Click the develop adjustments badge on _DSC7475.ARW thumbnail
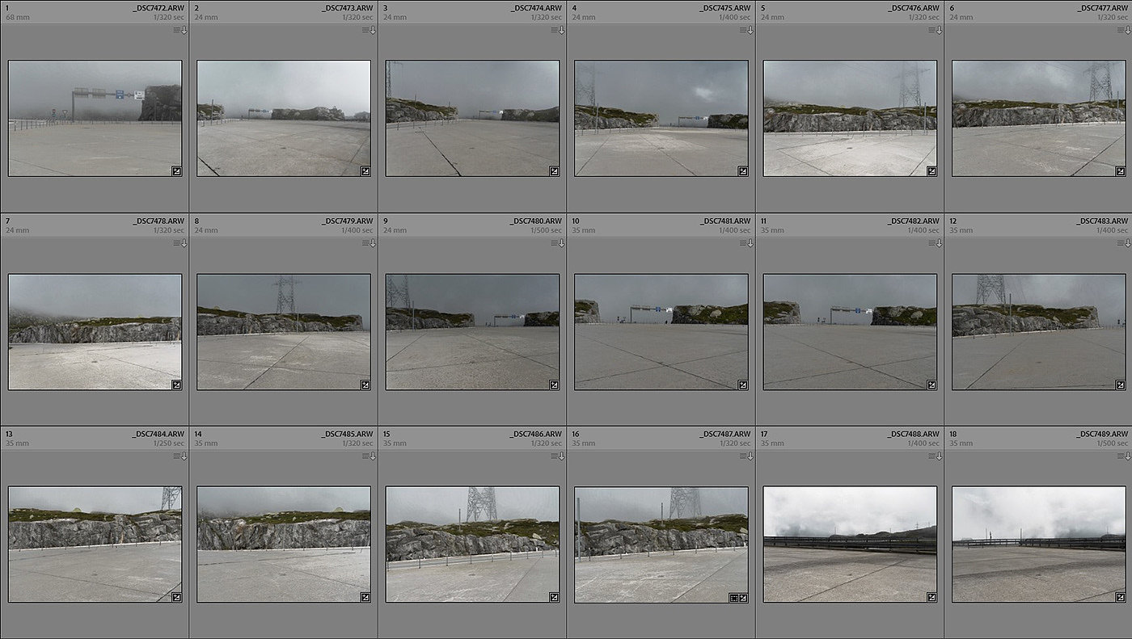 [743, 171]
